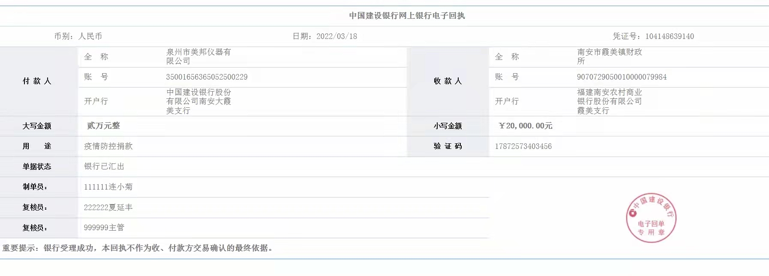Viewport: 769px width, 276px height.
Task: Click the reviewer entry 222222夏延丰
Action: [x=108, y=208]
